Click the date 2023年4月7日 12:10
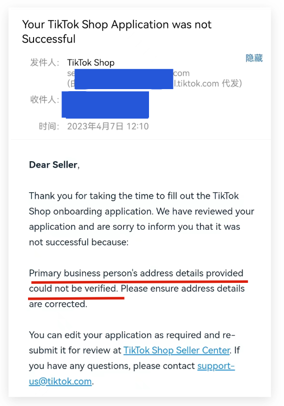The image size is (284, 406). [x=108, y=126]
